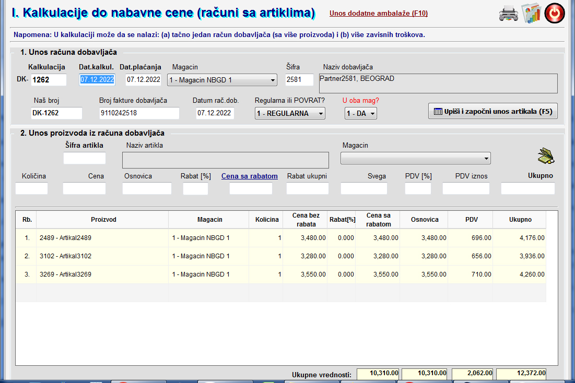
Task: Click the 'Proizvod' column header
Action: (x=103, y=220)
